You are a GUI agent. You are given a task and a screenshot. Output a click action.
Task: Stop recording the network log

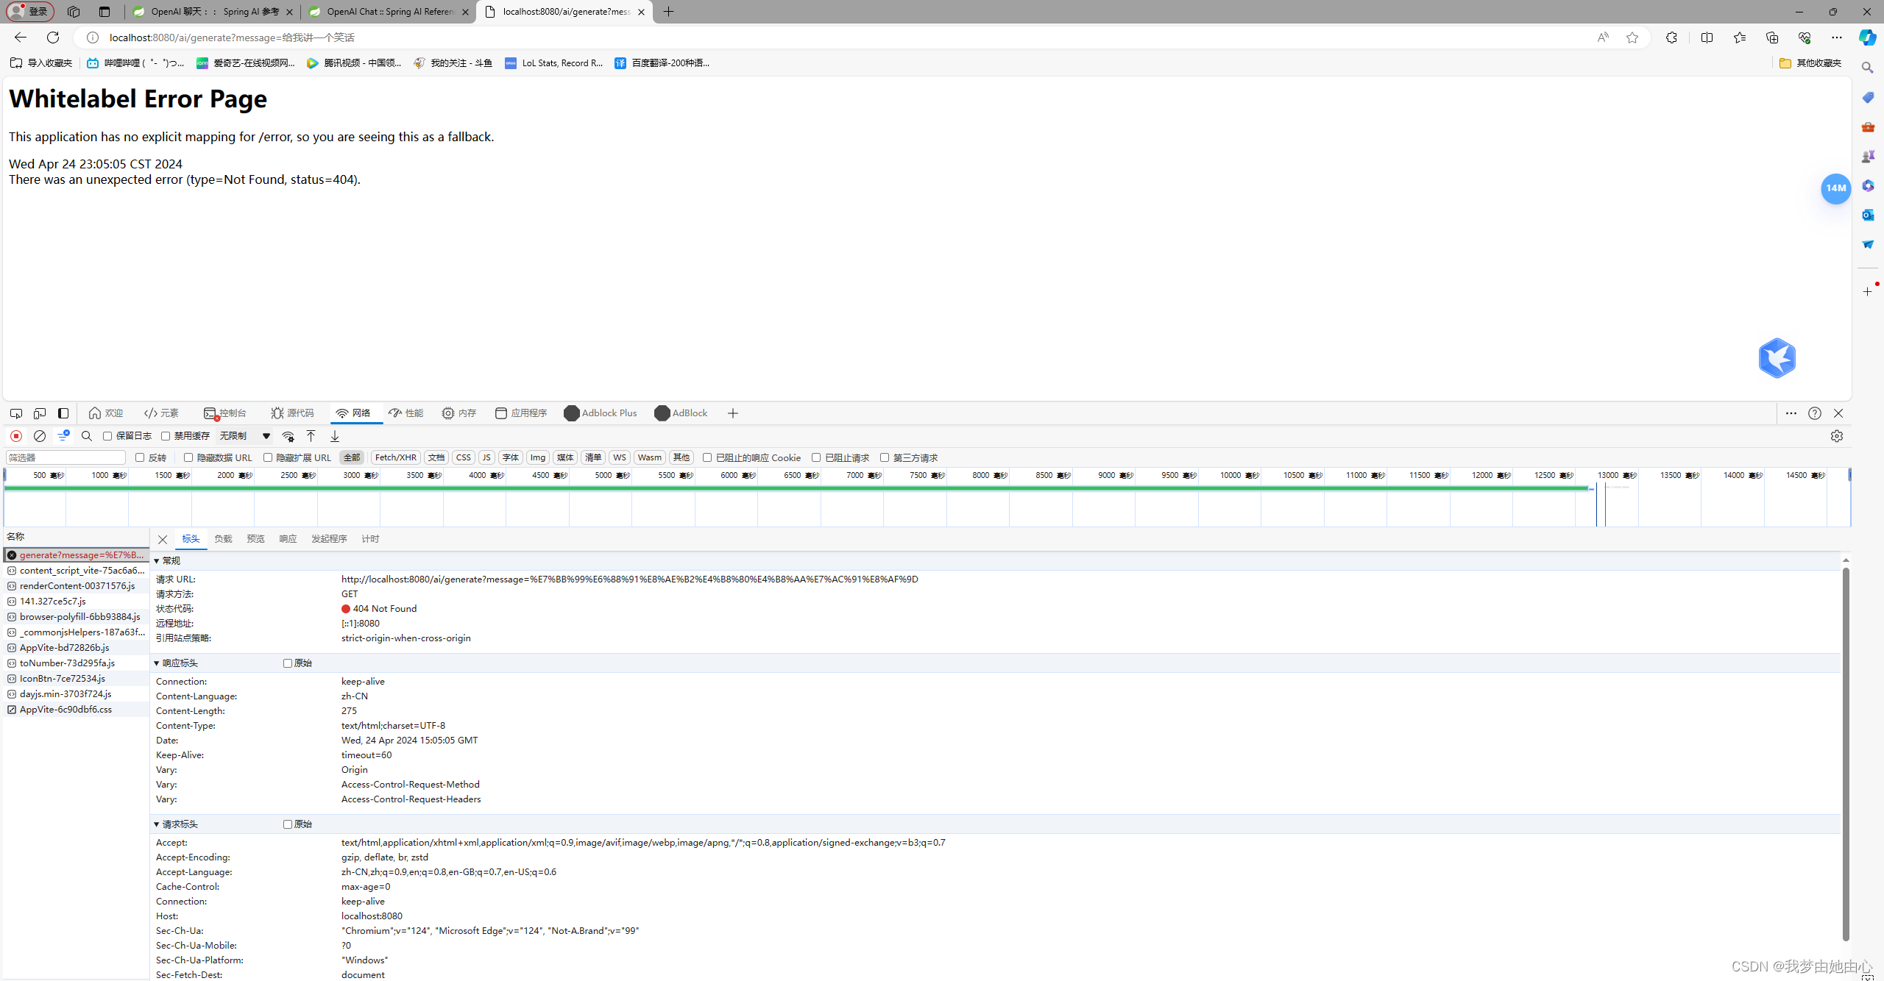16,436
